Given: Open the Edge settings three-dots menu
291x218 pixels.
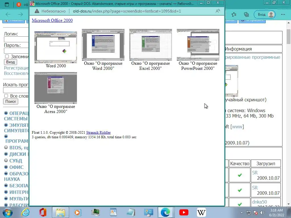Looking at the screenshot, I should click(283, 14).
